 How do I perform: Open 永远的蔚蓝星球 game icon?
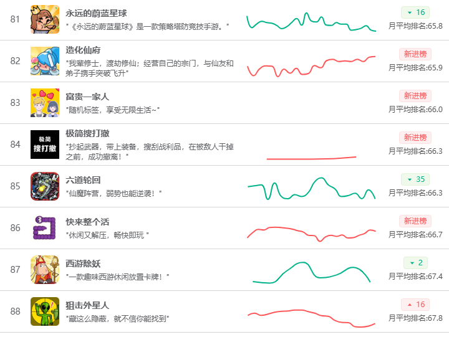[45, 19]
